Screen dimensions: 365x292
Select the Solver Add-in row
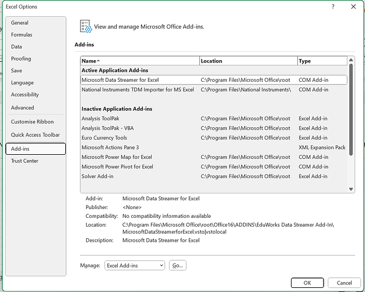pos(213,176)
